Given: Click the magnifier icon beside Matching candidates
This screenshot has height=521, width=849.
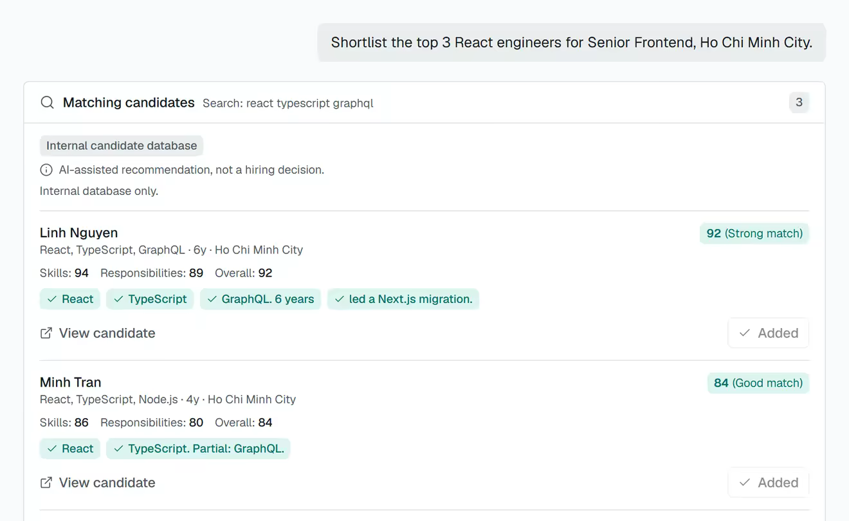Looking at the screenshot, I should [x=47, y=103].
